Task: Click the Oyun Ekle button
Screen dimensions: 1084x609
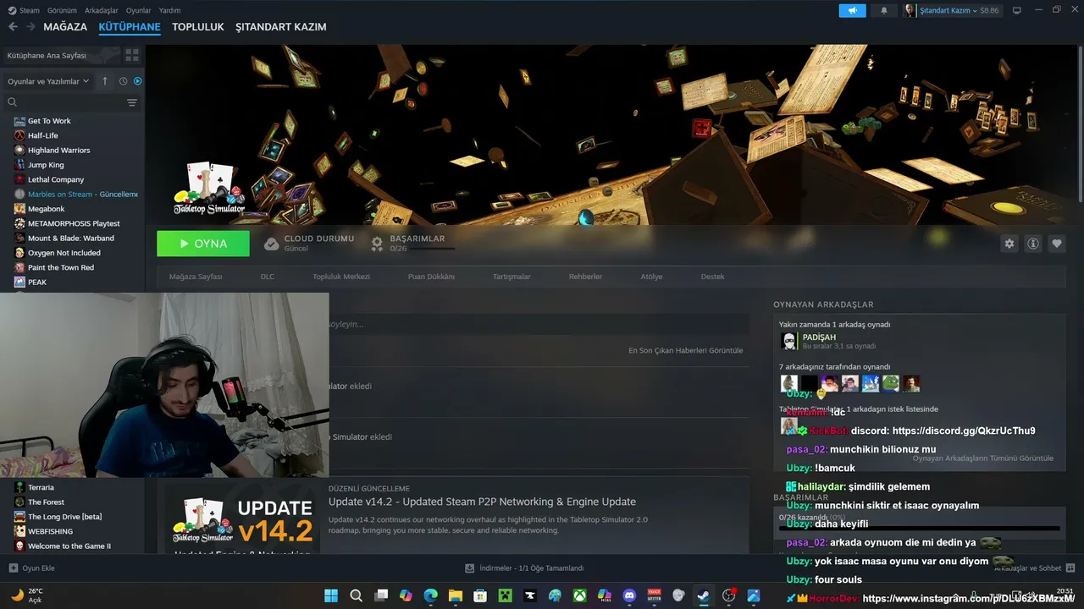Action: [32, 568]
